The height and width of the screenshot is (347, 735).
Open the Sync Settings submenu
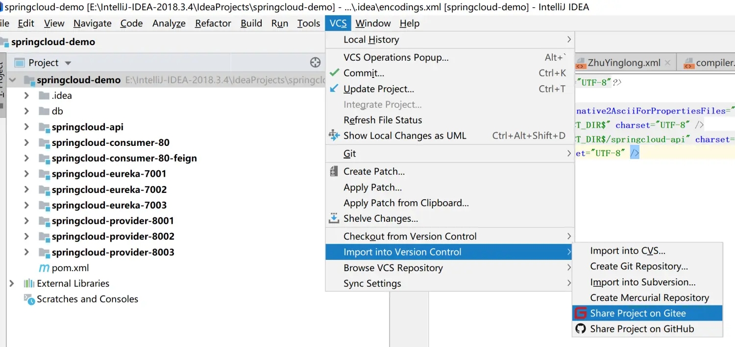pos(450,283)
